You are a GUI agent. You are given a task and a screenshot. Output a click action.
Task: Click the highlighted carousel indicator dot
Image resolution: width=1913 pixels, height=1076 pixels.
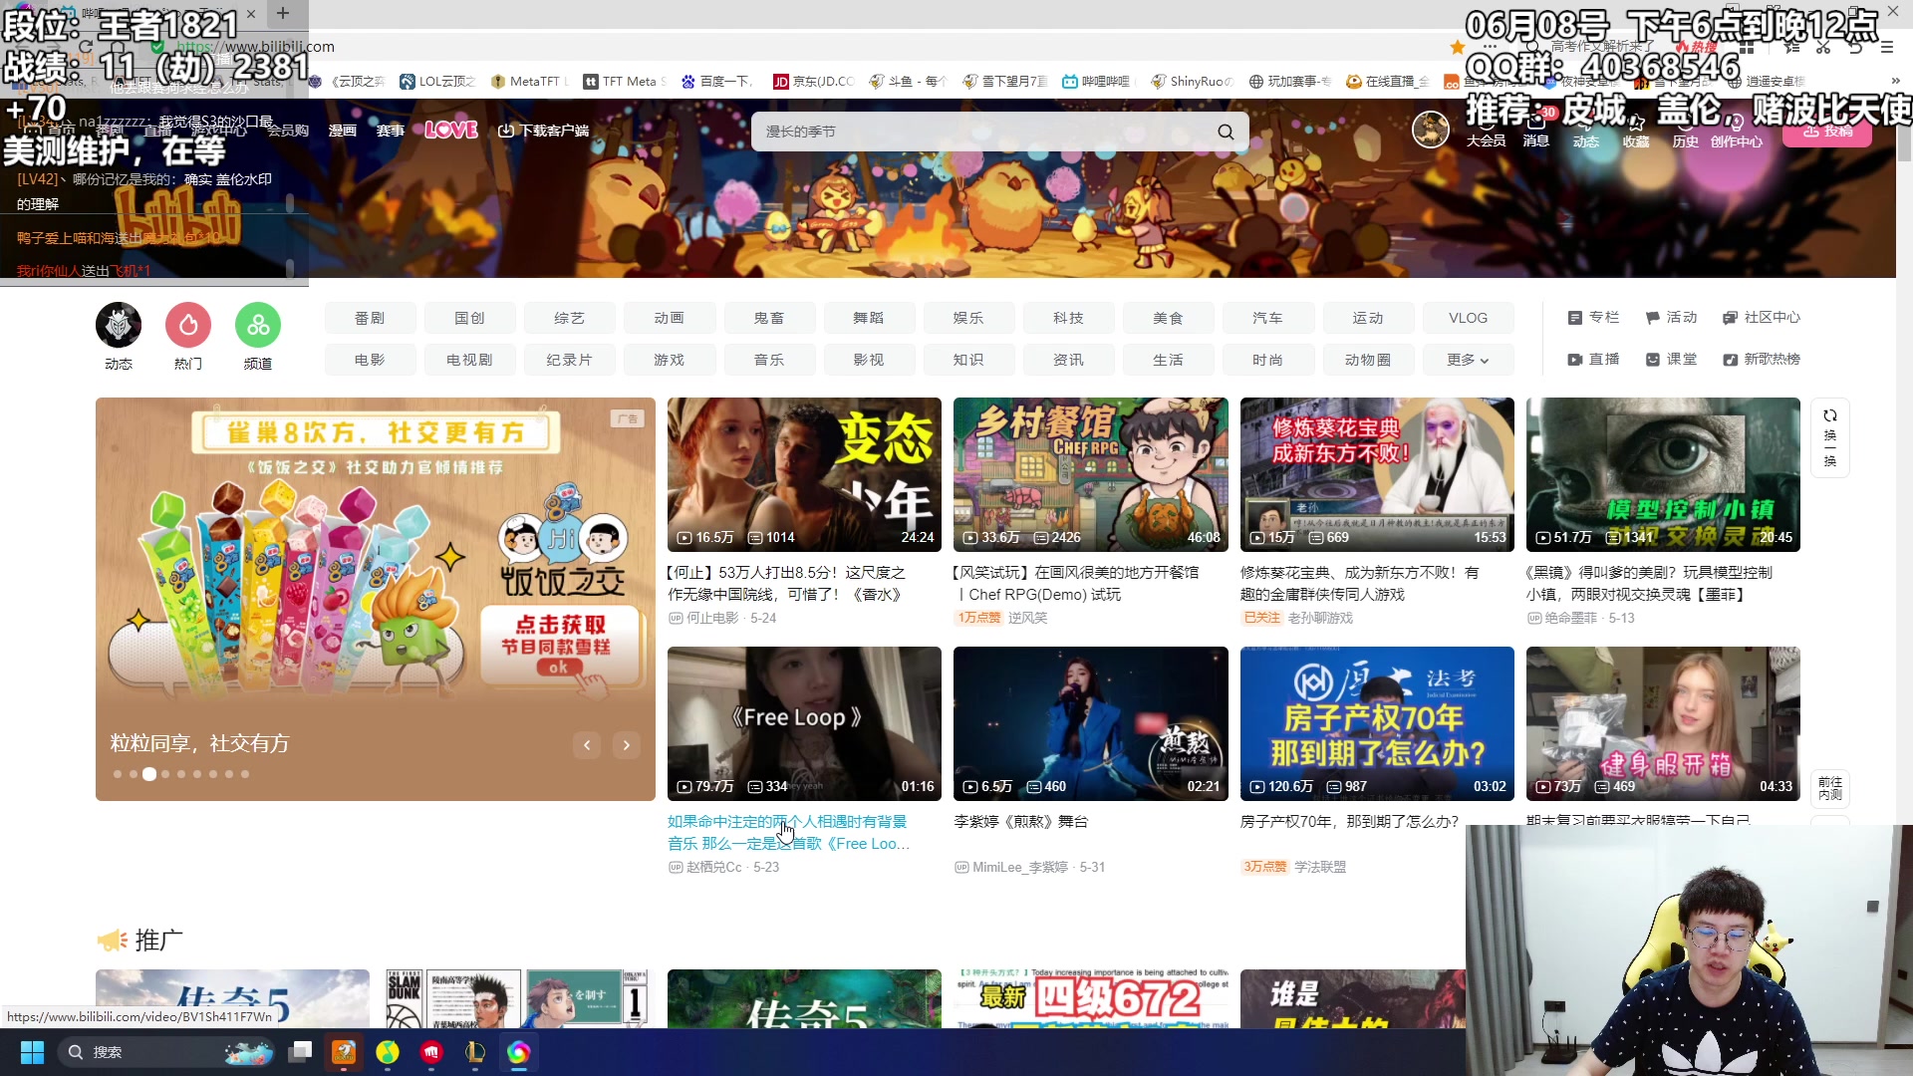click(x=149, y=774)
